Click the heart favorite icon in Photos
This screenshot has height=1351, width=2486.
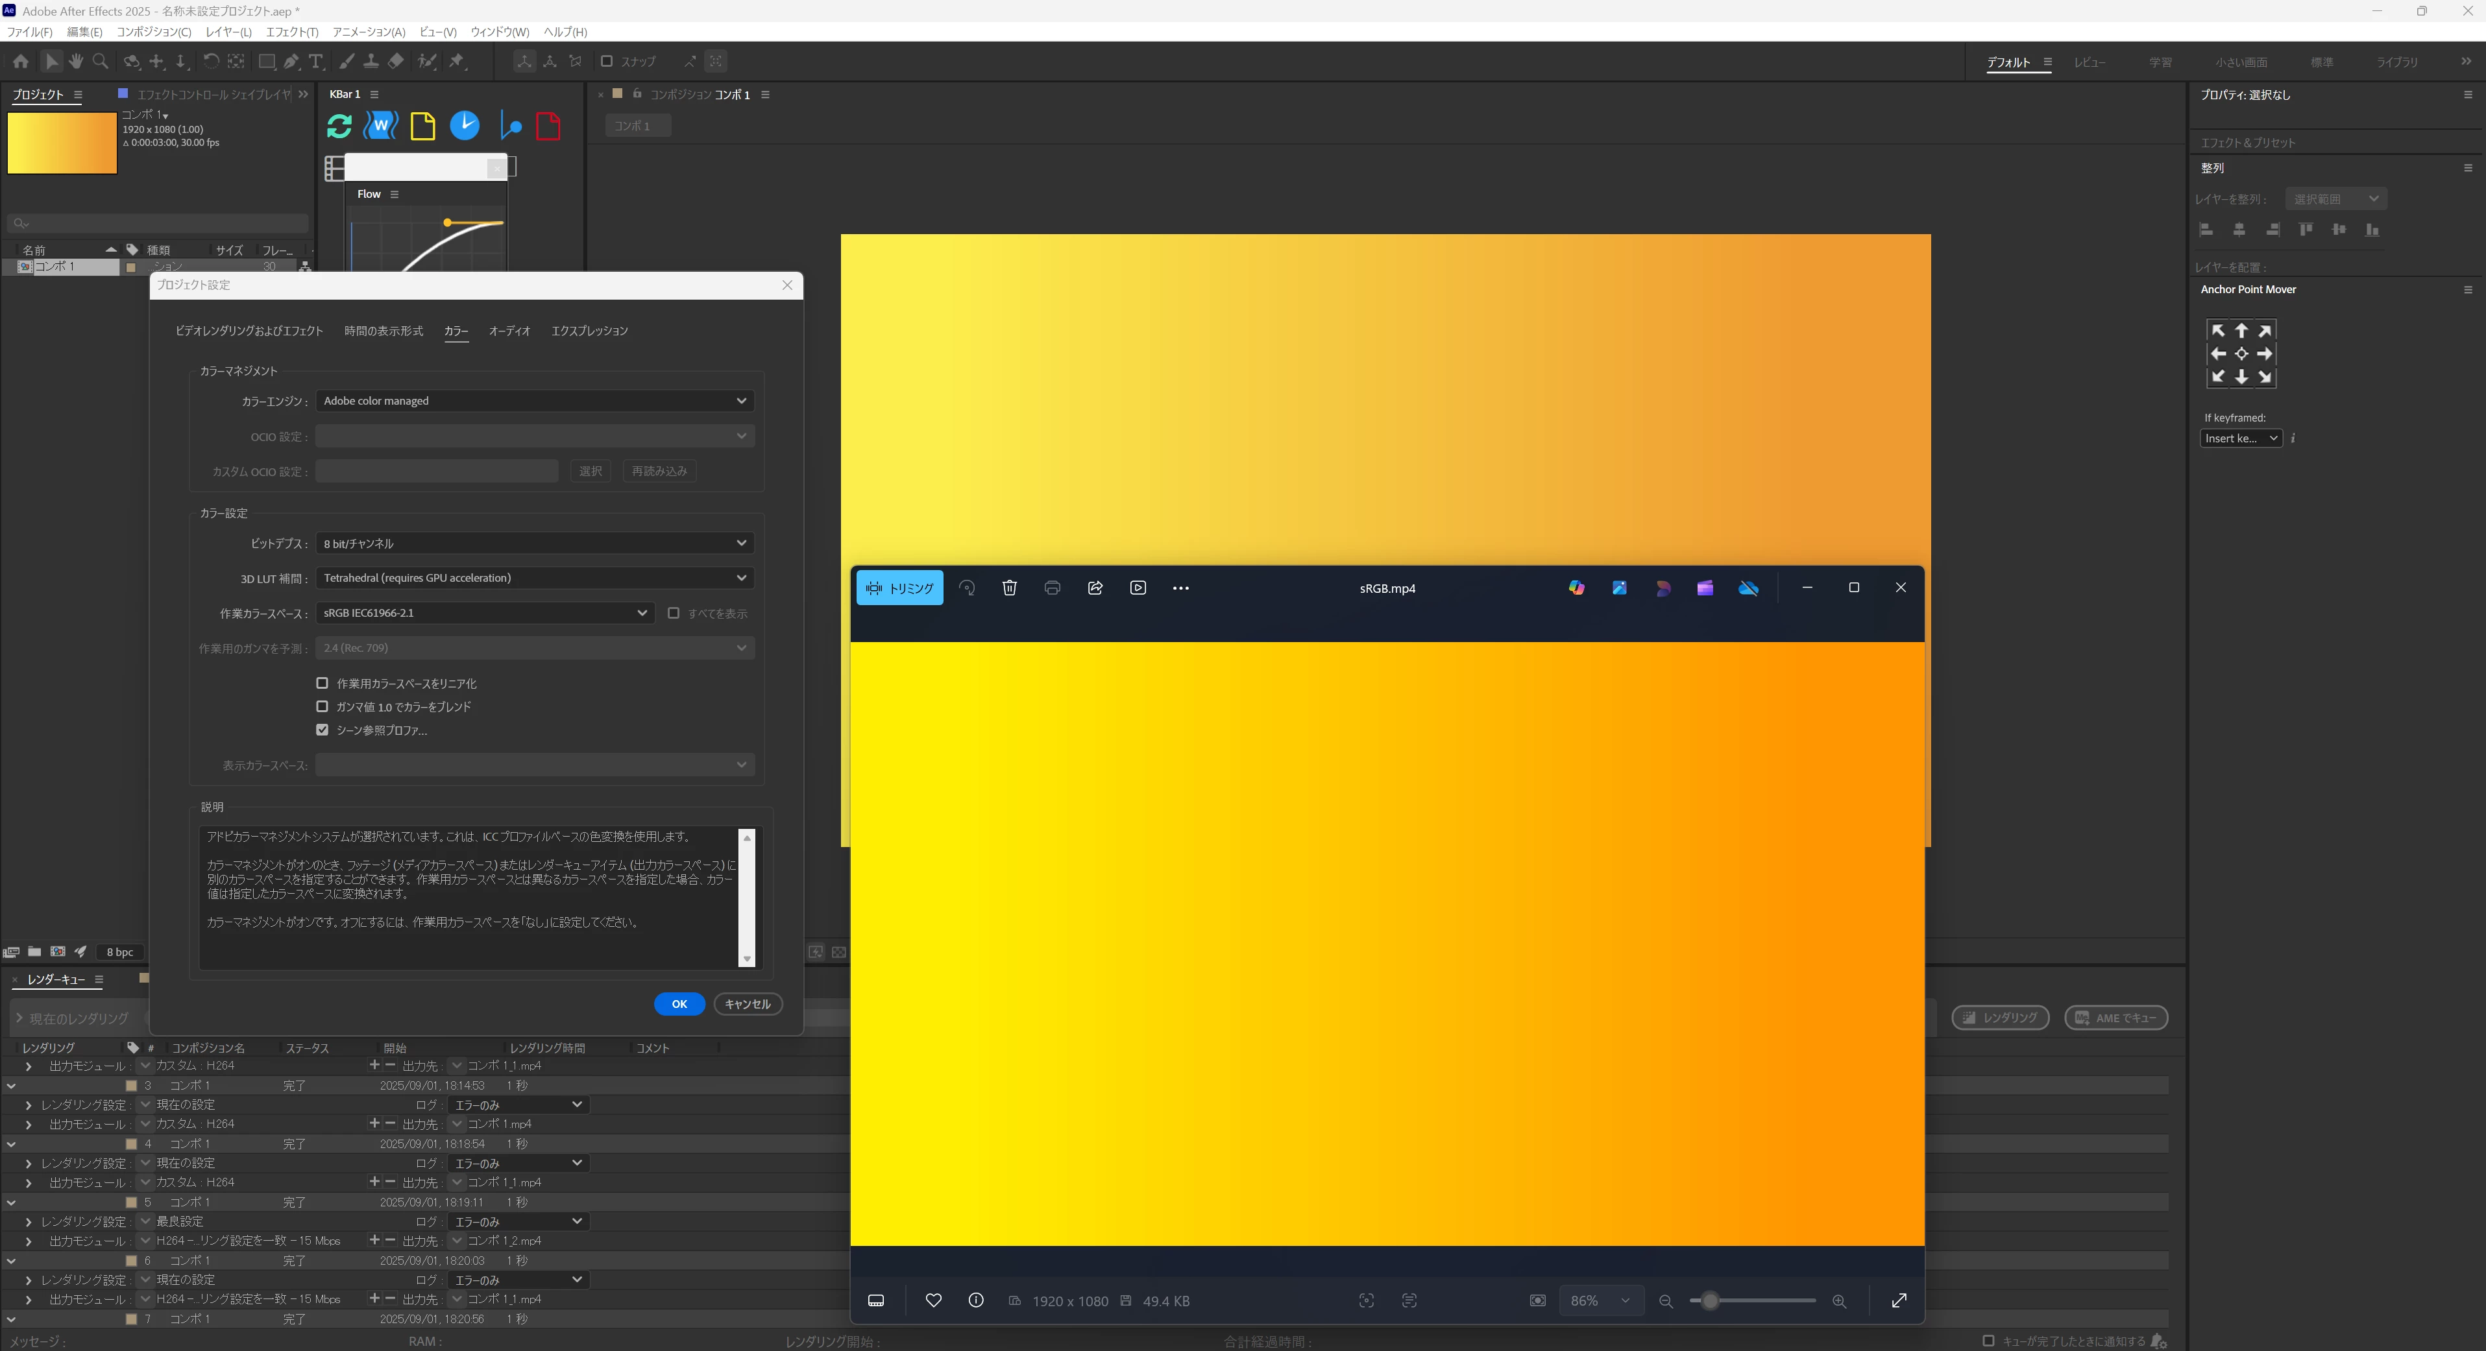[x=933, y=1301]
